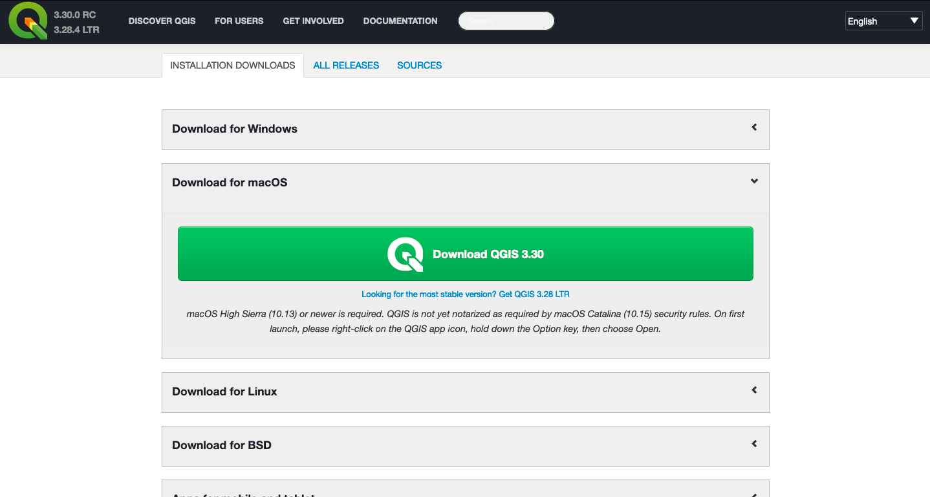Click Download QGIS 3.30 button
Screen dimensions: 930x497
point(466,254)
